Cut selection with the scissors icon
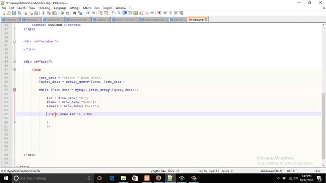This screenshot has height=183, width=326. [43, 13]
